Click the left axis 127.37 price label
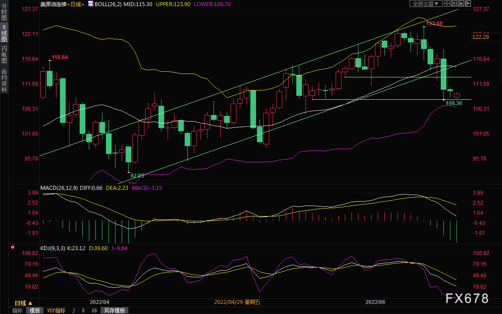The height and width of the screenshot is (314, 502). tap(30, 9)
